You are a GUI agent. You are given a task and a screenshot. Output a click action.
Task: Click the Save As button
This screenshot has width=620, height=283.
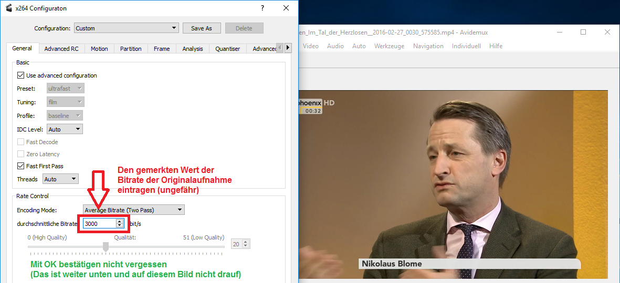(x=201, y=28)
